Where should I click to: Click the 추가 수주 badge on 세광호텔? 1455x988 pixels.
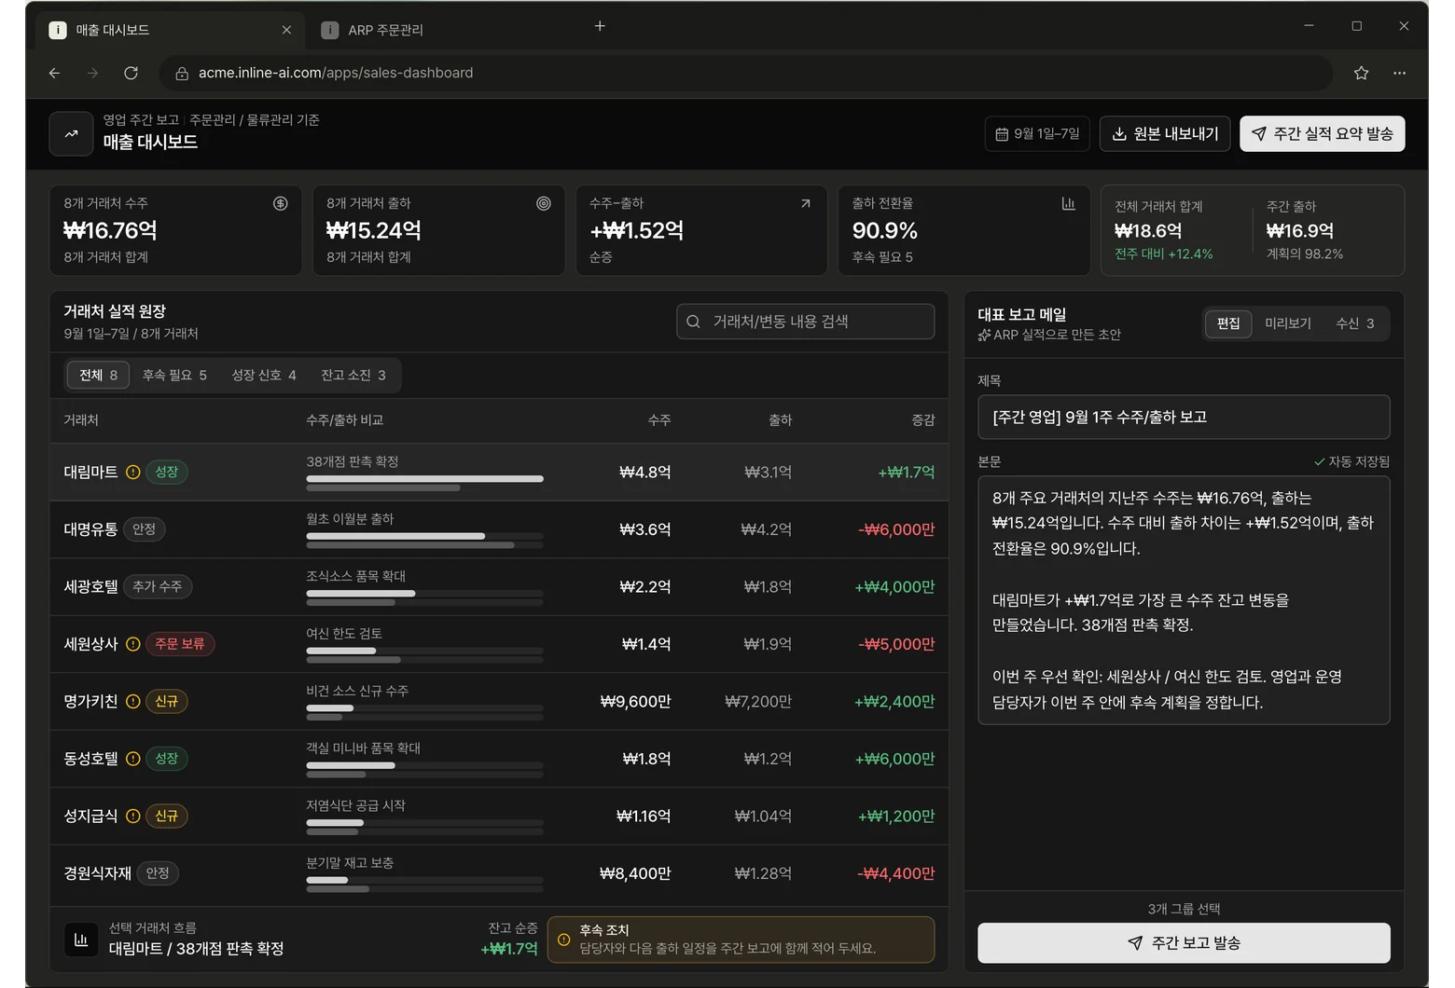point(158,586)
